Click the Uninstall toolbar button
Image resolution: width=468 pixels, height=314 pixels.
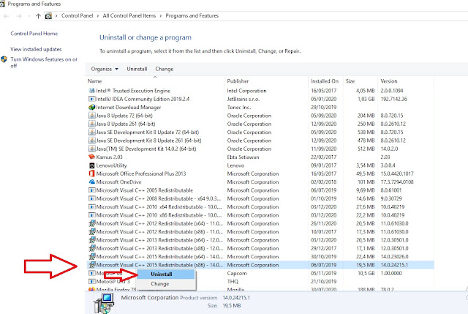pos(137,69)
